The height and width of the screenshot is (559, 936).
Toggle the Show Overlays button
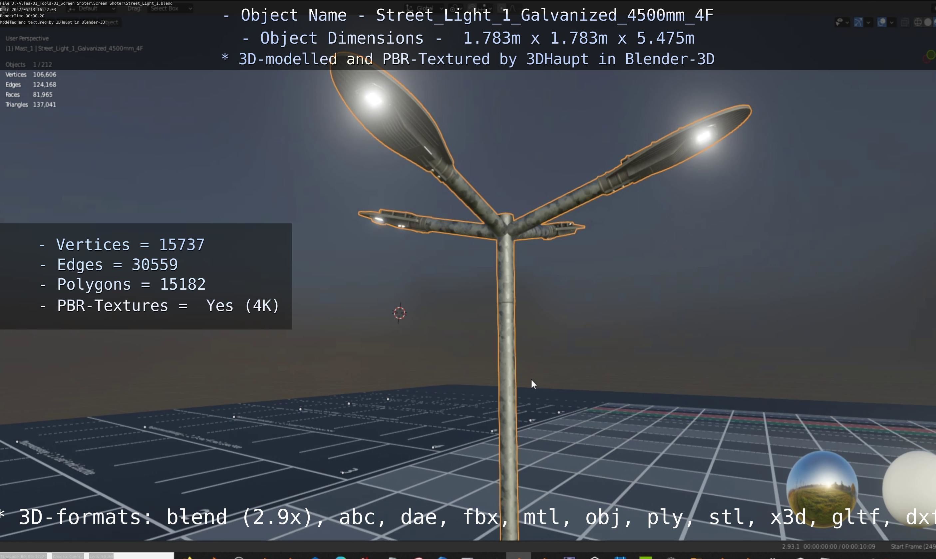pyautogui.click(x=882, y=22)
